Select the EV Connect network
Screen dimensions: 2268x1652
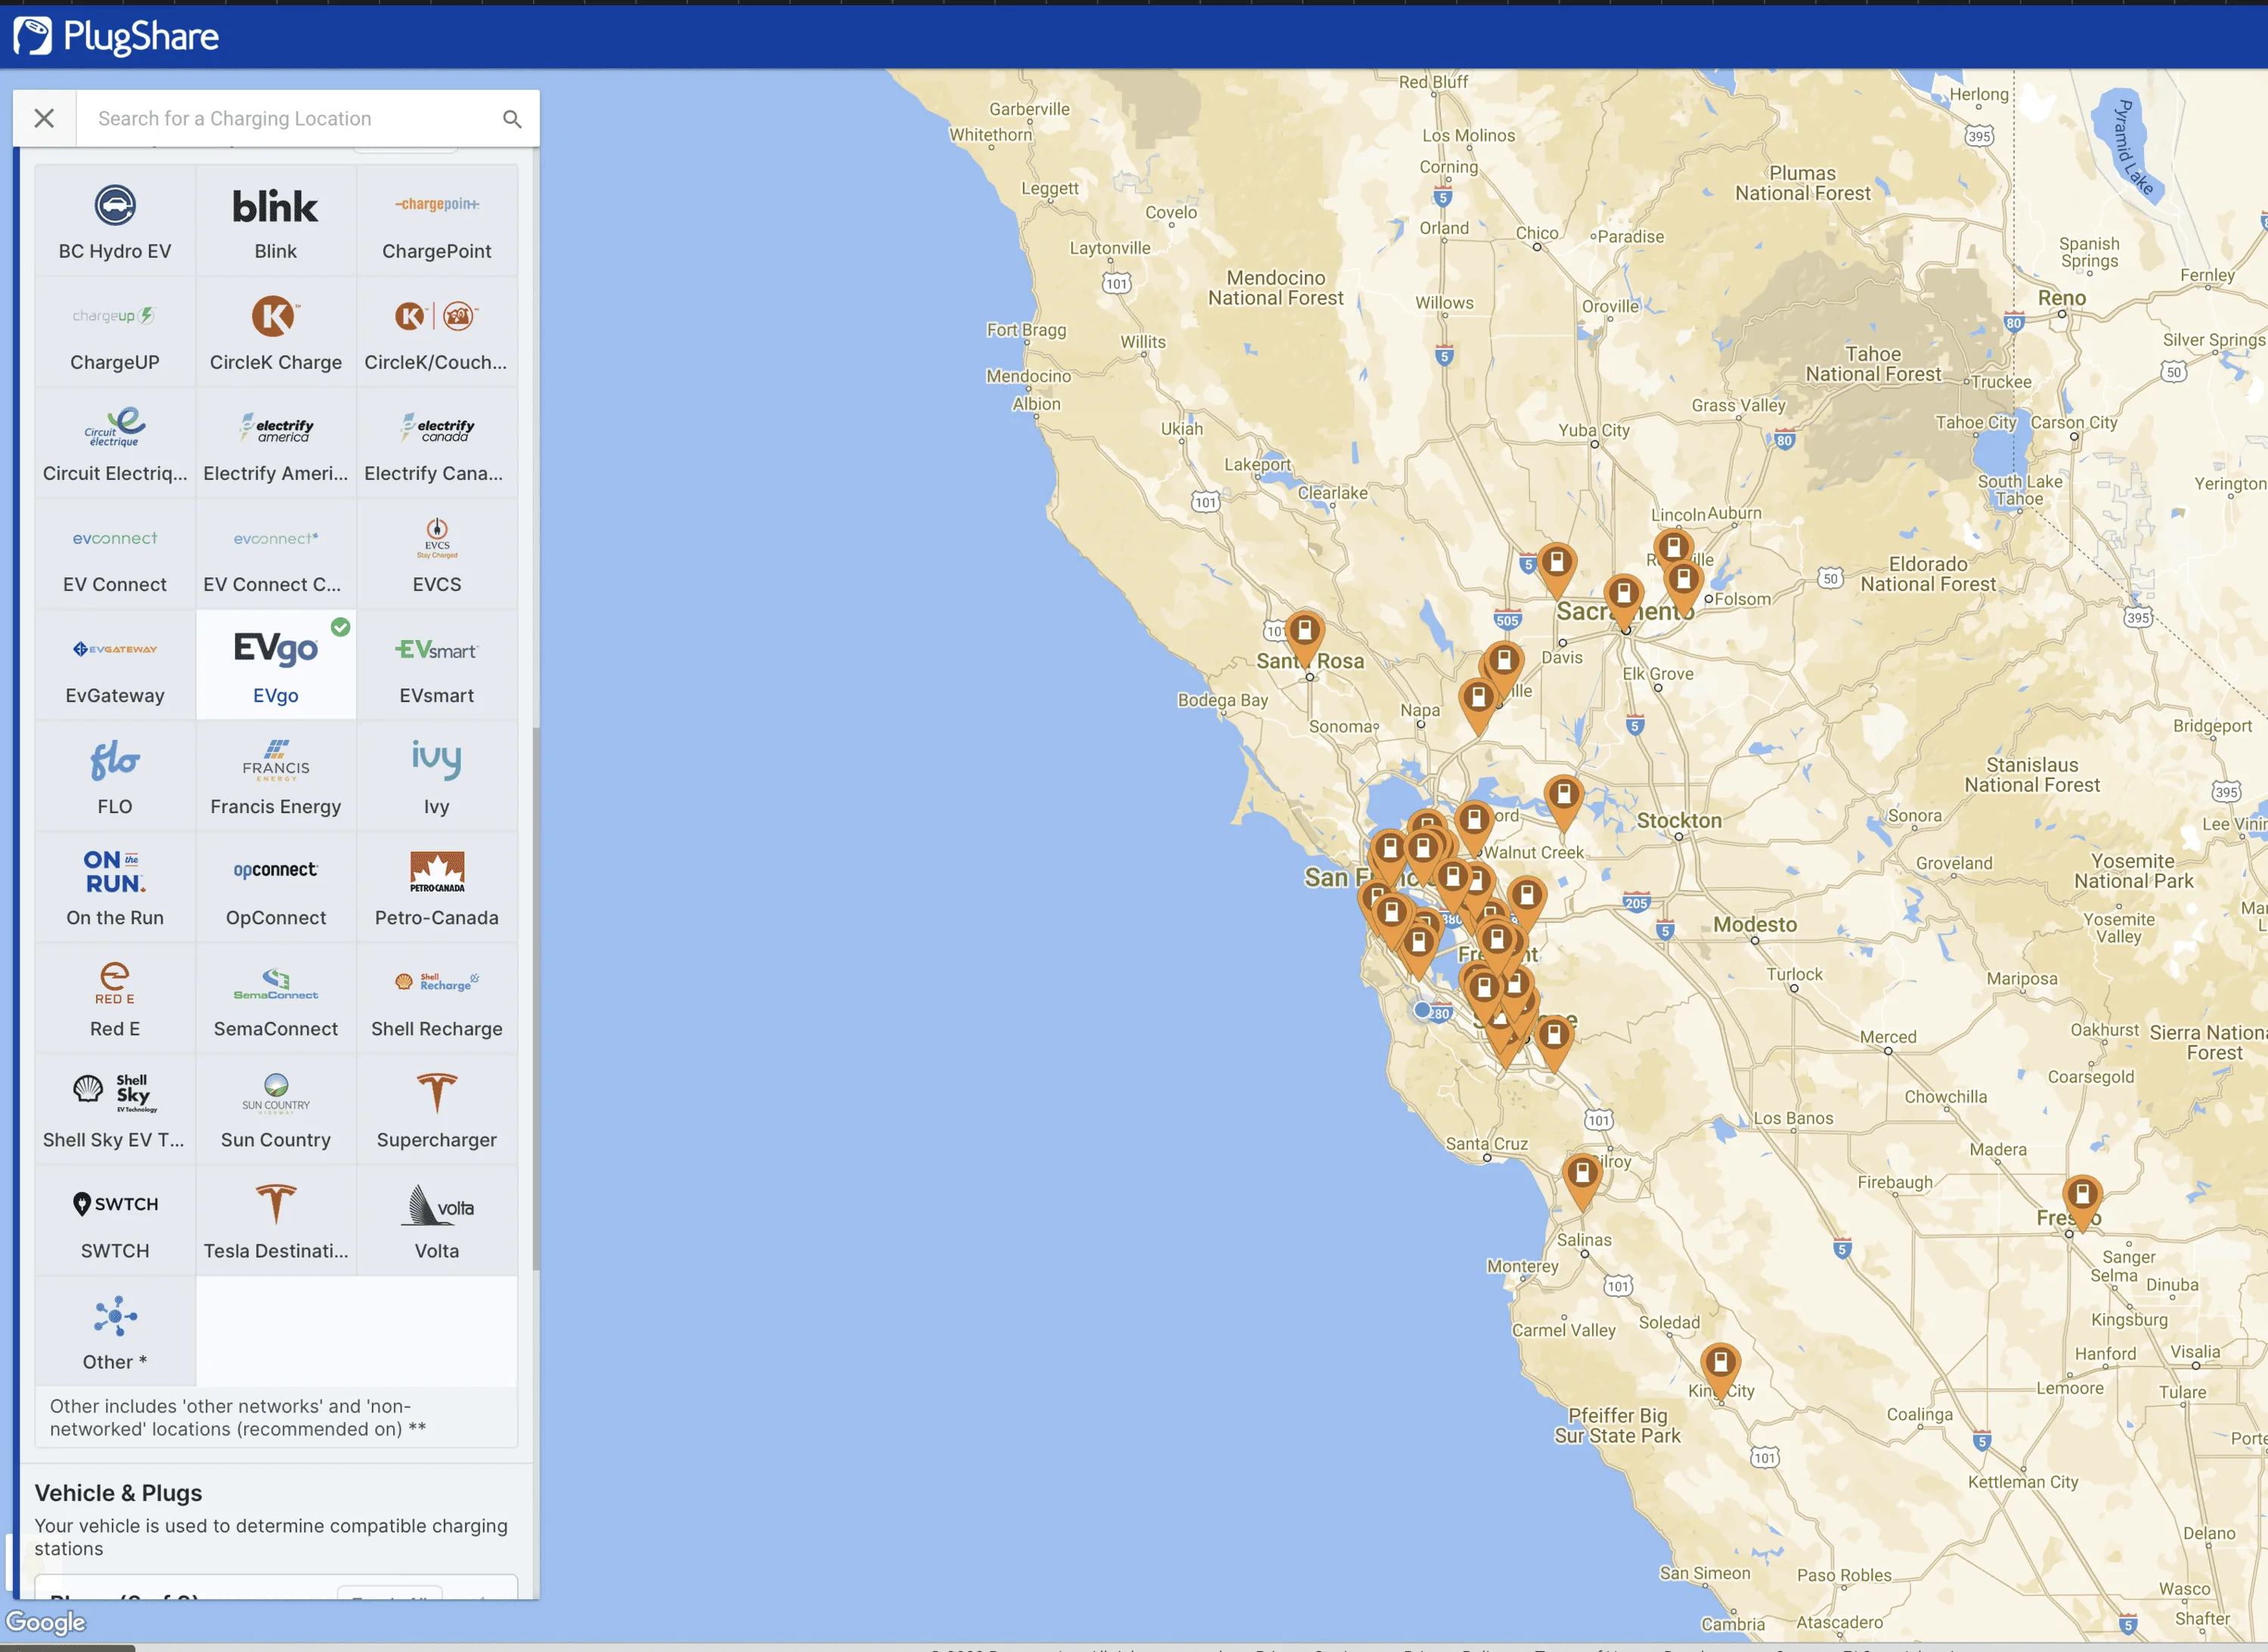pos(115,554)
